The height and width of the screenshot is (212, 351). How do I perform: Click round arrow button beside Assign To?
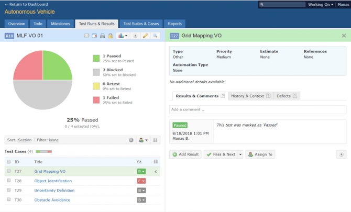click(341, 154)
